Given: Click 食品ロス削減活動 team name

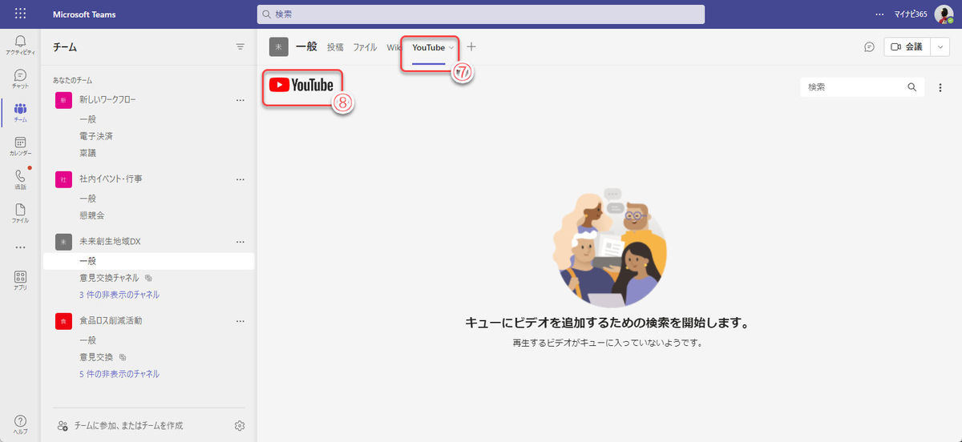Looking at the screenshot, I should pyautogui.click(x=110, y=320).
